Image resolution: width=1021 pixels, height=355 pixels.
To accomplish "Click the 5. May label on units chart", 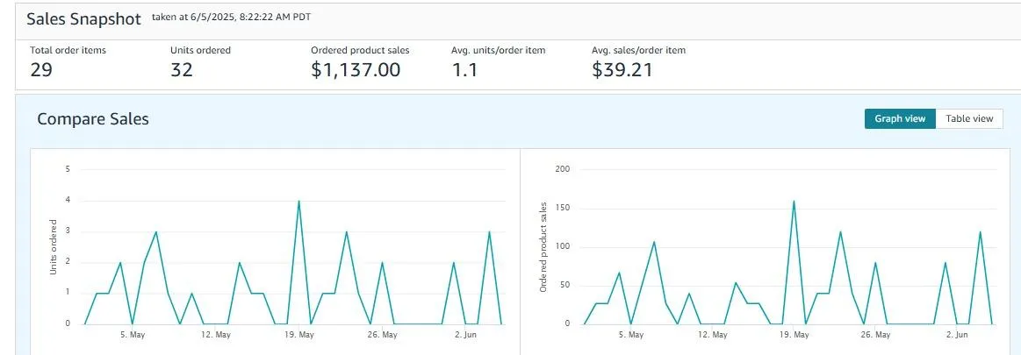I will (133, 335).
